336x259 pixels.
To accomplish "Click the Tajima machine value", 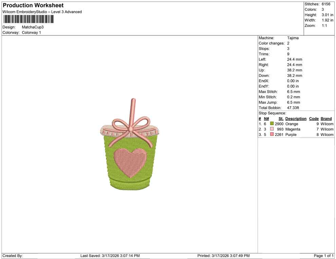I will tap(293, 38).
